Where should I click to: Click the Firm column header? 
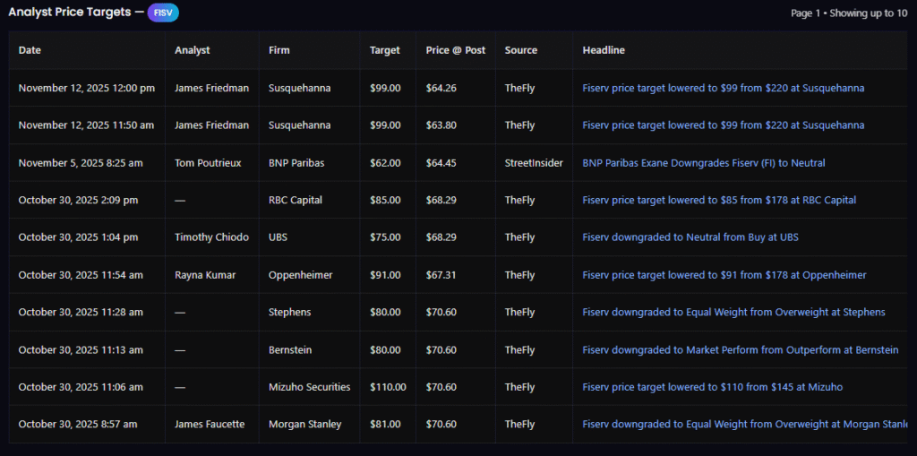coord(279,50)
